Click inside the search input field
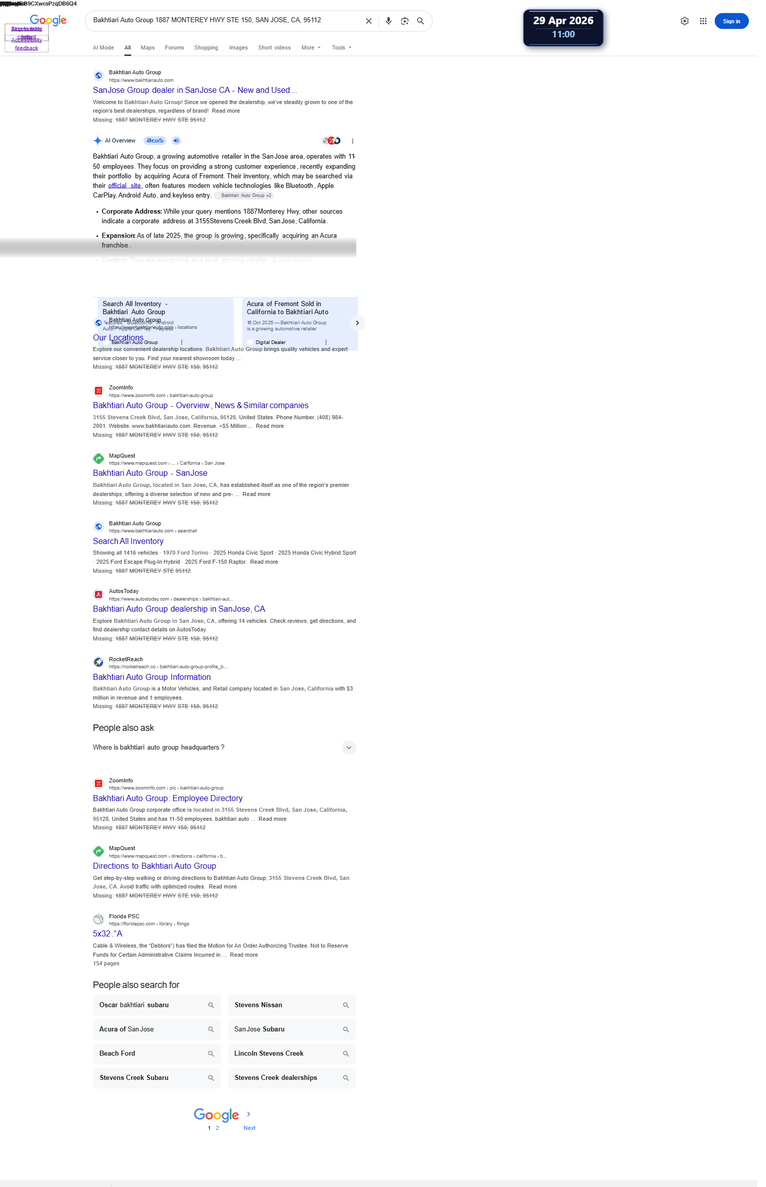766x1187 pixels. coord(225,21)
